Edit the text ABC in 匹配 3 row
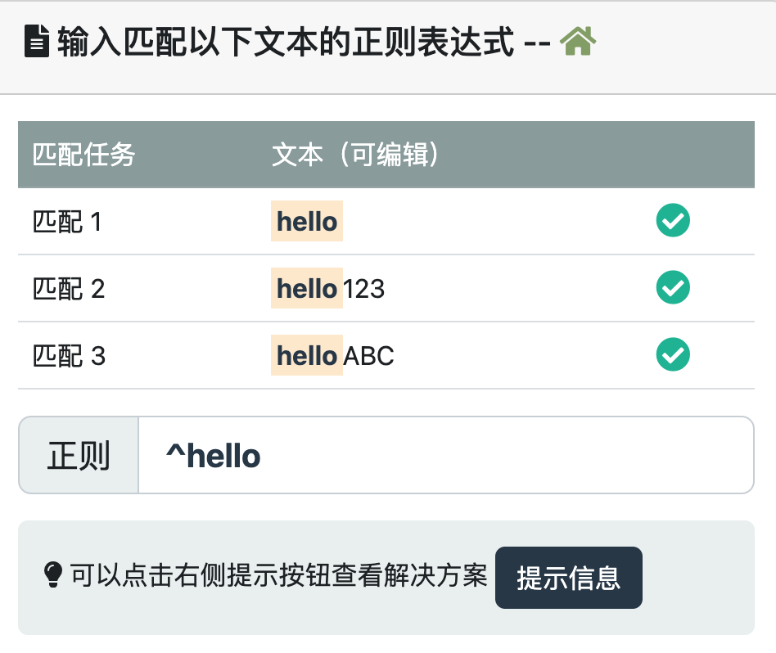 (x=369, y=356)
